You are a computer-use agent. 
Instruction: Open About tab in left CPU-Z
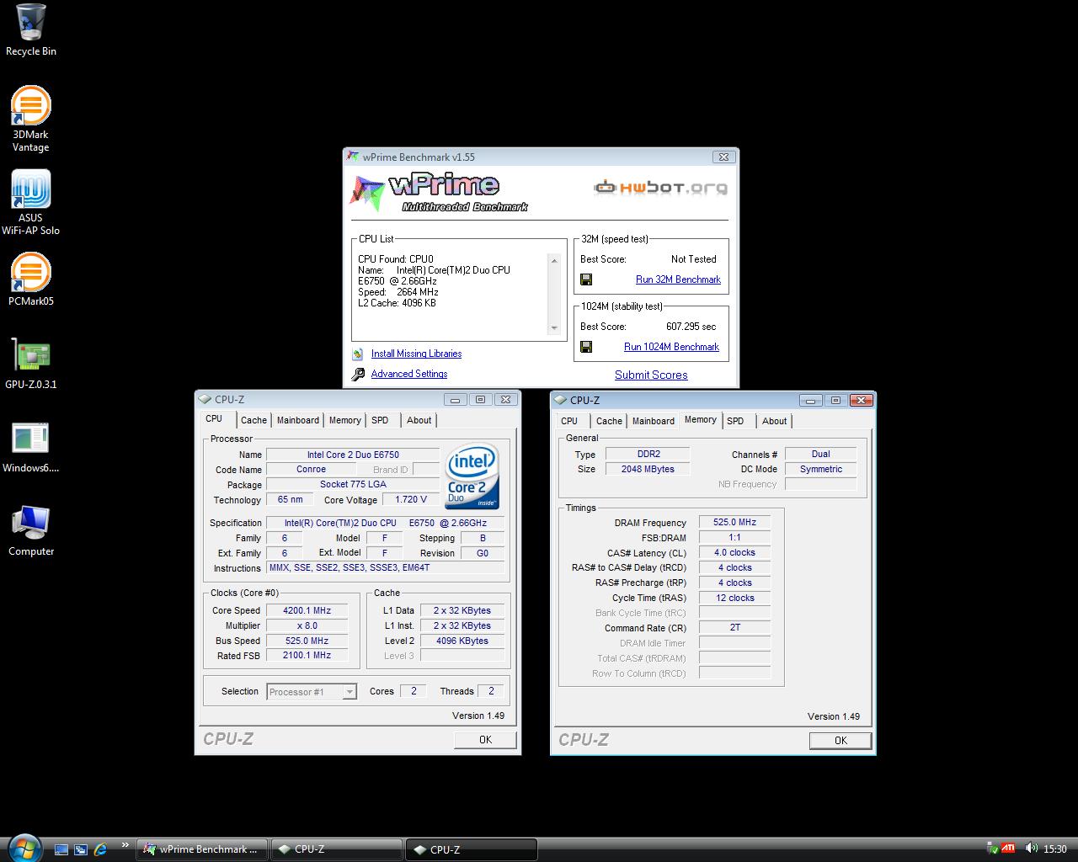[419, 420]
